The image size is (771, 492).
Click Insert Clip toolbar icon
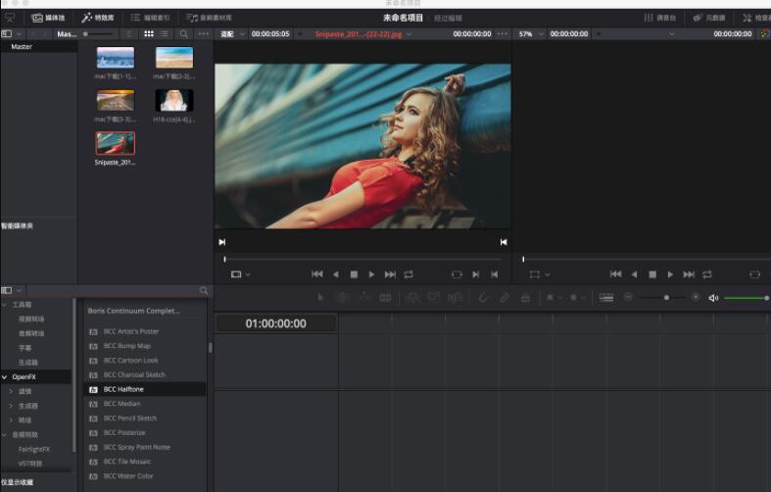(413, 297)
